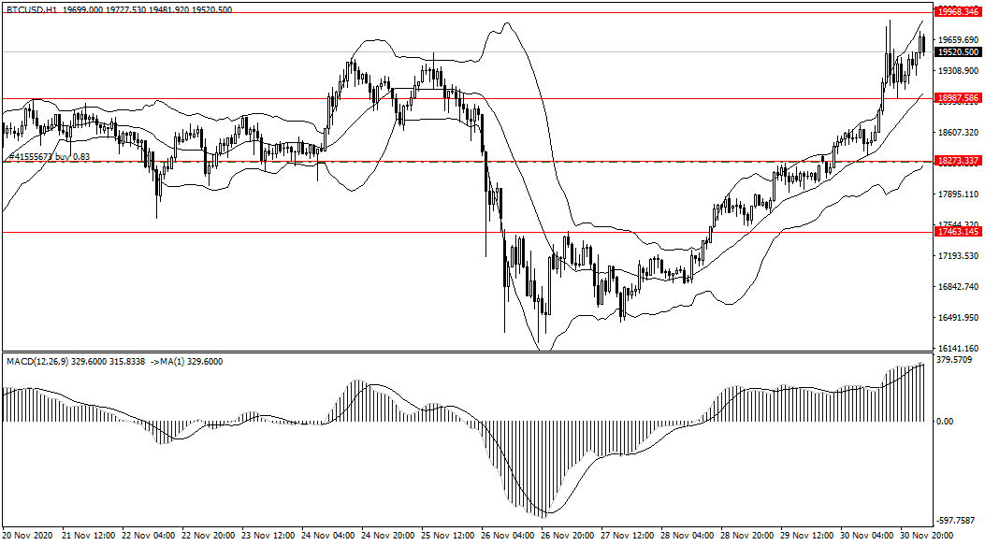Click the 19659.690 price axis label
This screenshot has width=985, height=546.
click(956, 40)
